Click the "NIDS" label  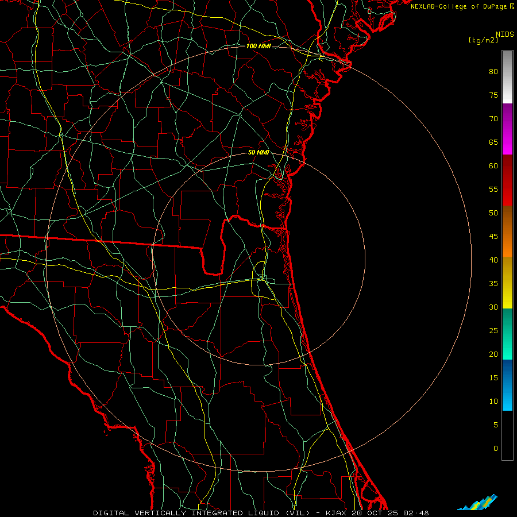[x=504, y=34]
